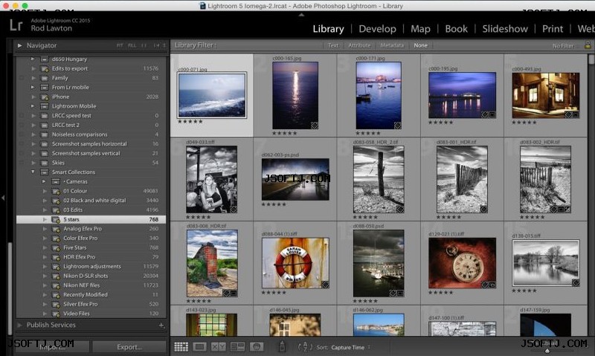Click badge icon on d138-015.tiff thumbnail
Screen dimensions: 595x356
[x=576, y=282]
